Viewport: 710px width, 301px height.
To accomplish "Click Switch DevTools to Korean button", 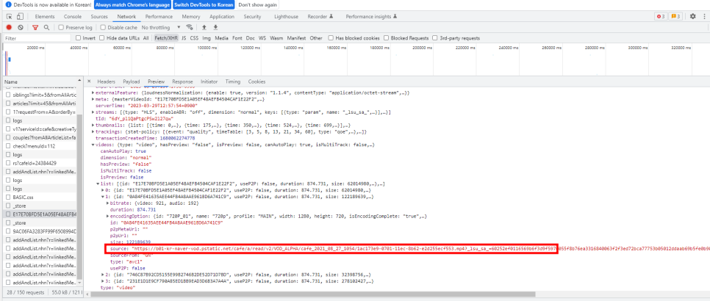I will [204, 5].
